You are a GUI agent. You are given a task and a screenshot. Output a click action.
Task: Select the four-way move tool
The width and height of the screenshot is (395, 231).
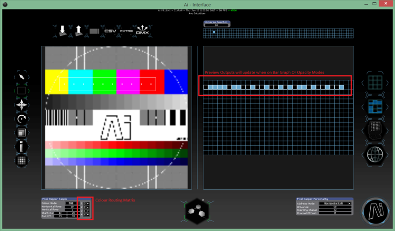(21, 105)
